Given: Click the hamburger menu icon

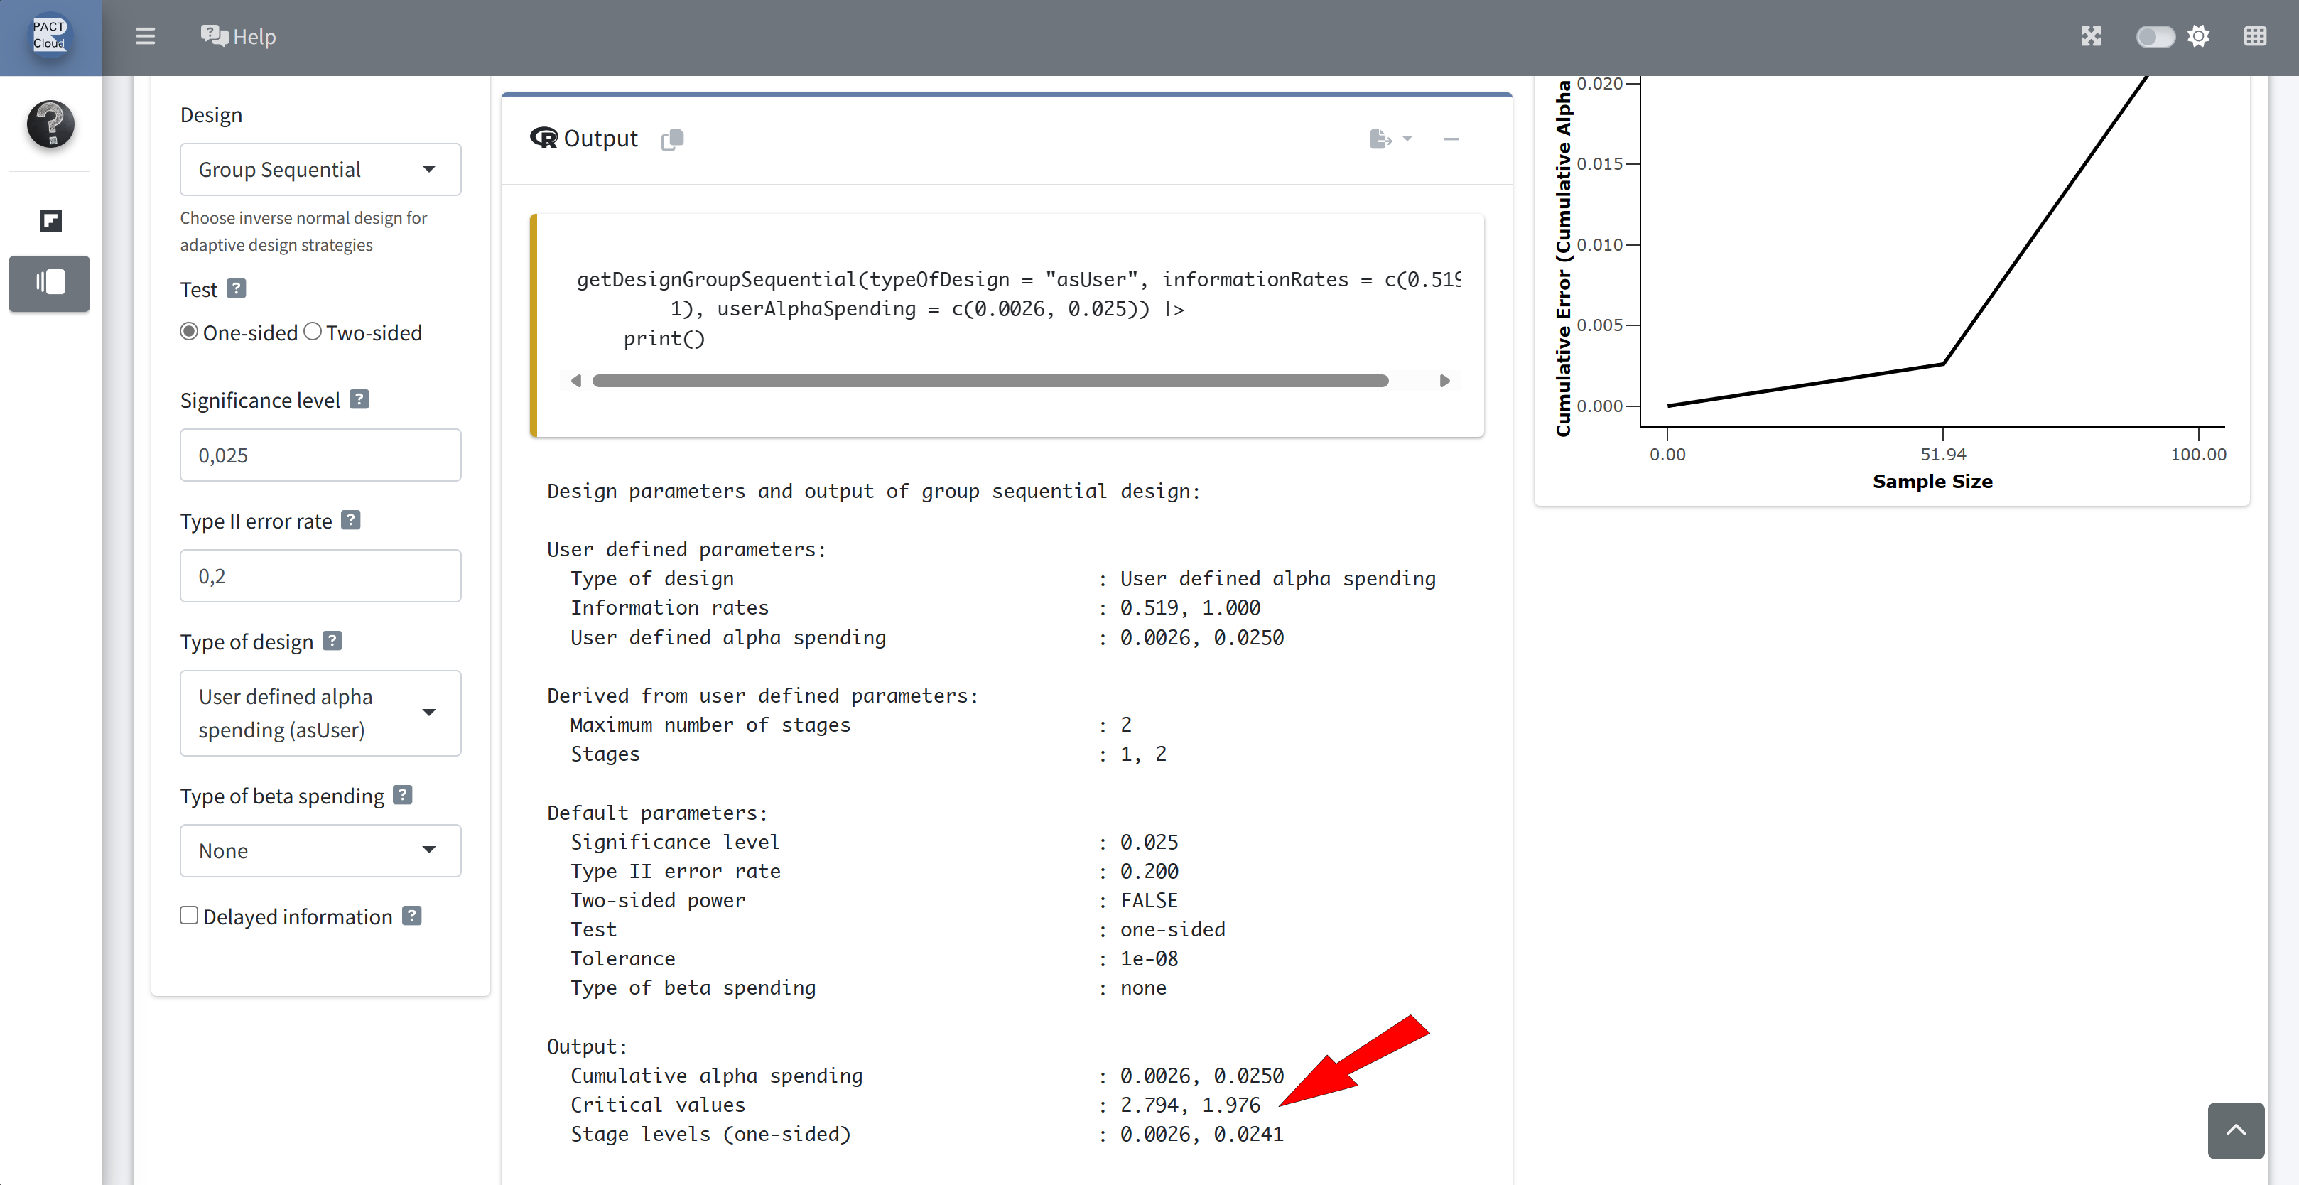Looking at the screenshot, I should (x=145, y=36).
